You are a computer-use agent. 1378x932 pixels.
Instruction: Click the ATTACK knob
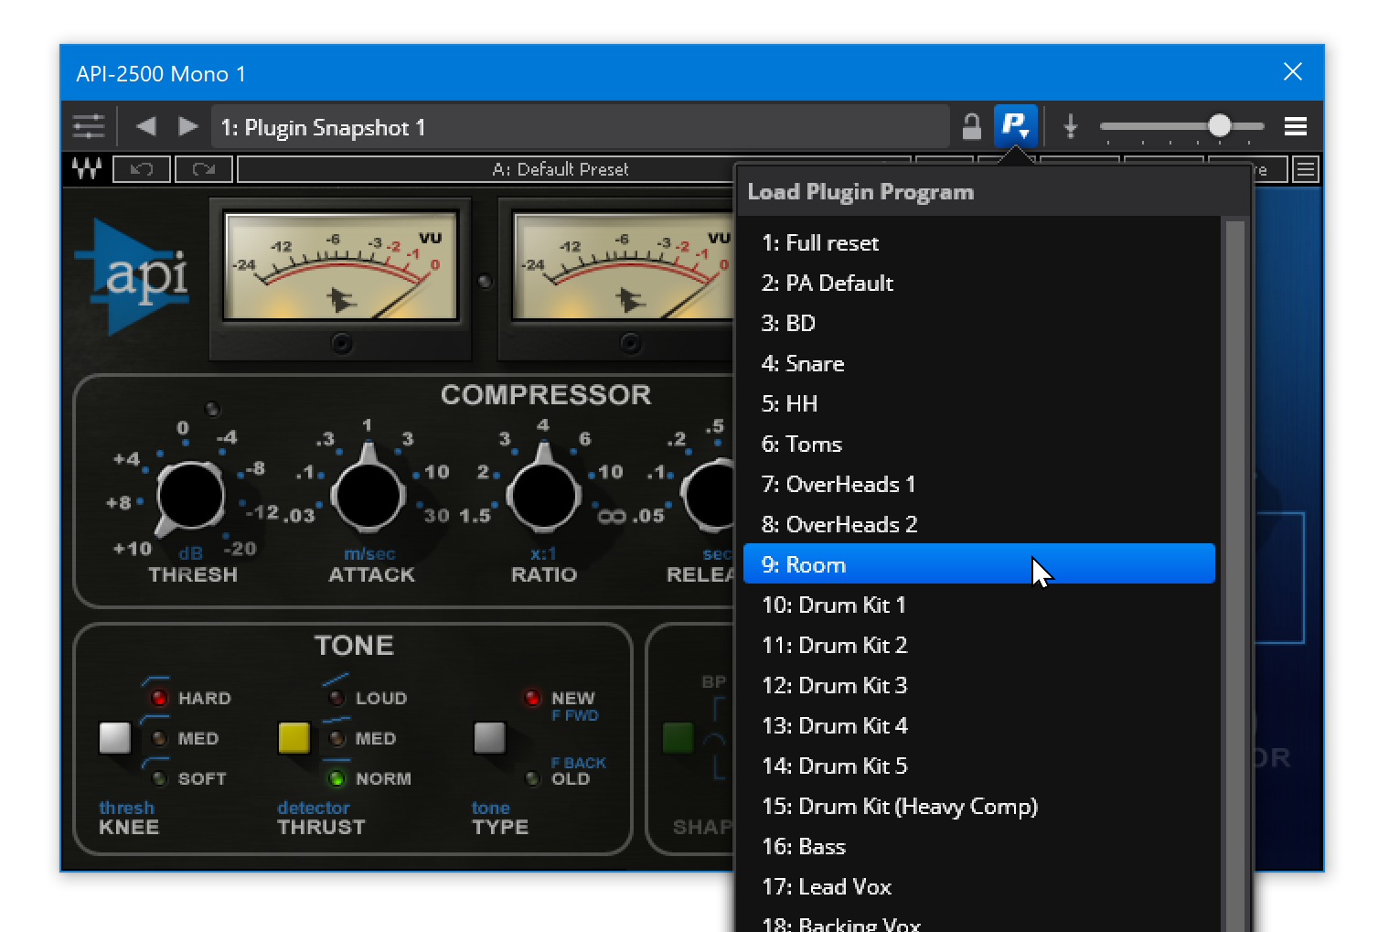(368, 495)
